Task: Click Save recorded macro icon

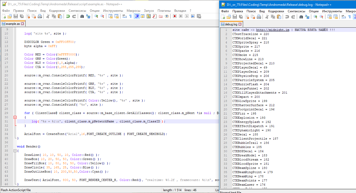Action: [199, 16]
